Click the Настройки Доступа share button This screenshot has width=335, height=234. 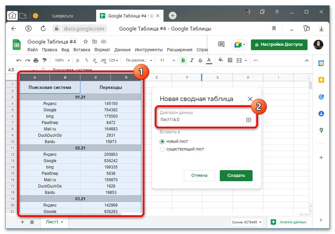coord(279,44)
